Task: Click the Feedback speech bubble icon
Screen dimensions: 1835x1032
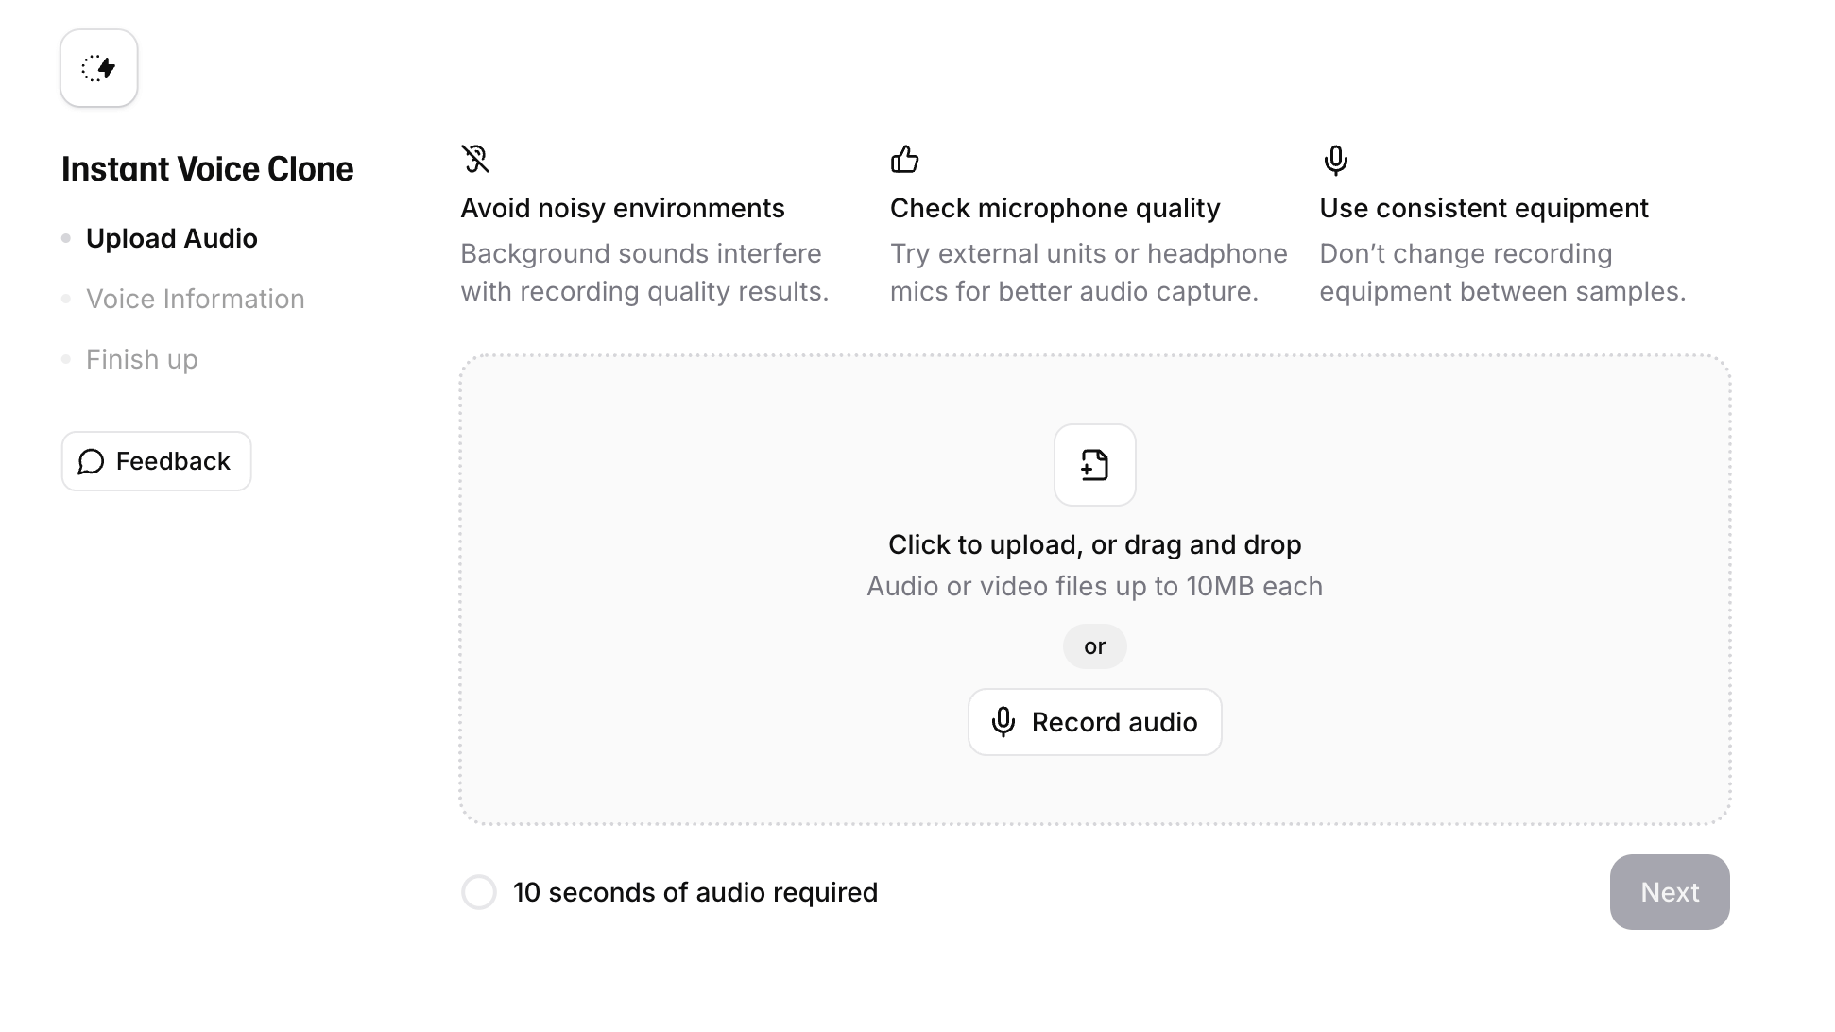Action: coord(91,461)
